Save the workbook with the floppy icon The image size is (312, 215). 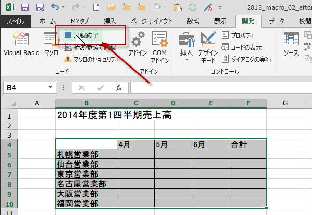[x=25, y=7]
